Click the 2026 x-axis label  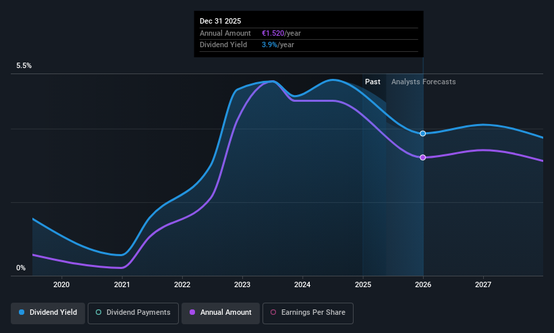[x=423, y=284]
